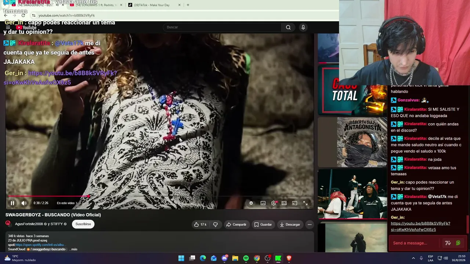Close the TikTok browser tab

(x=180, y=5)
